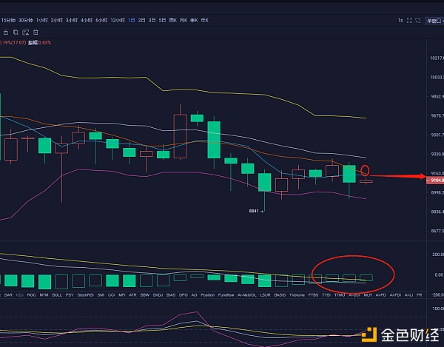Enable the CCI indicator
444x347 pixels.
pos(112,295)
